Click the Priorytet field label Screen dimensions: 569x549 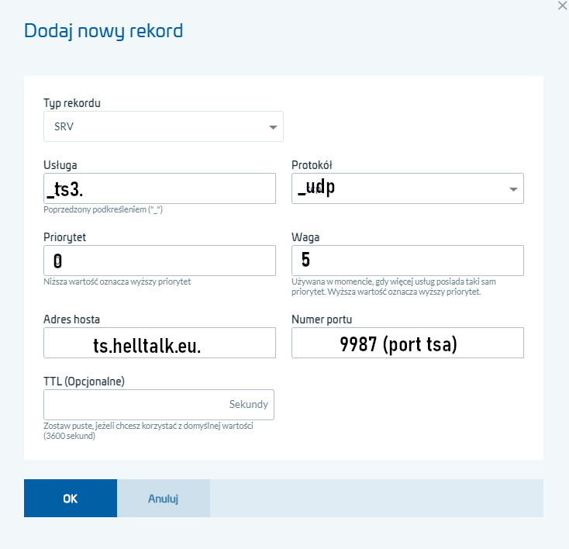tap(64, 237)
